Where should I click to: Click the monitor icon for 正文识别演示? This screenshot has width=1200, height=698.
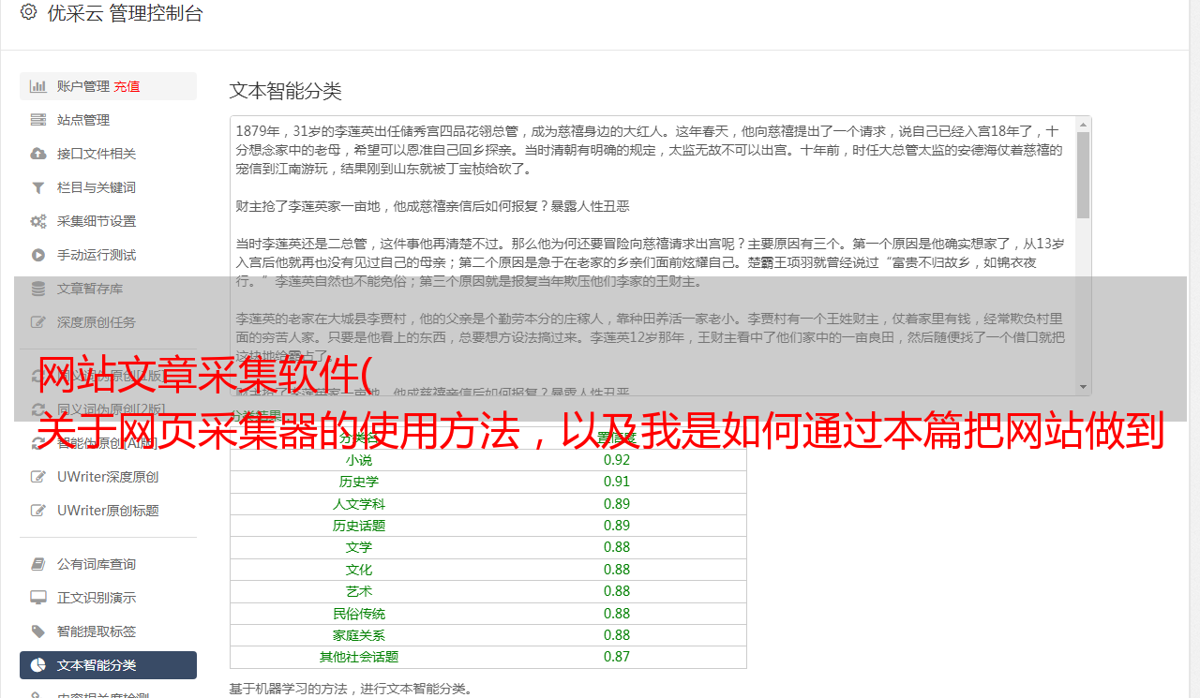point(38,598)
